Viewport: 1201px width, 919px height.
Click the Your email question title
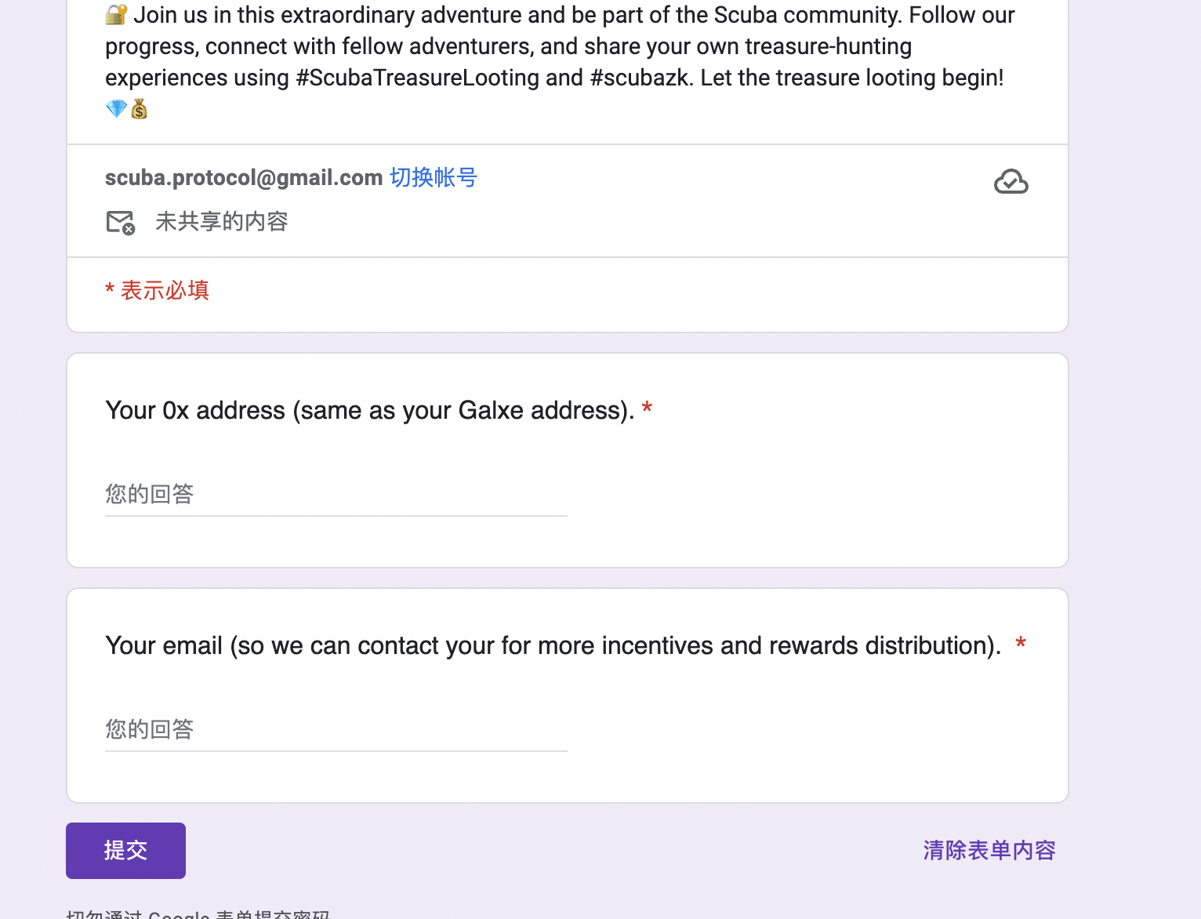tap(553, 645)
